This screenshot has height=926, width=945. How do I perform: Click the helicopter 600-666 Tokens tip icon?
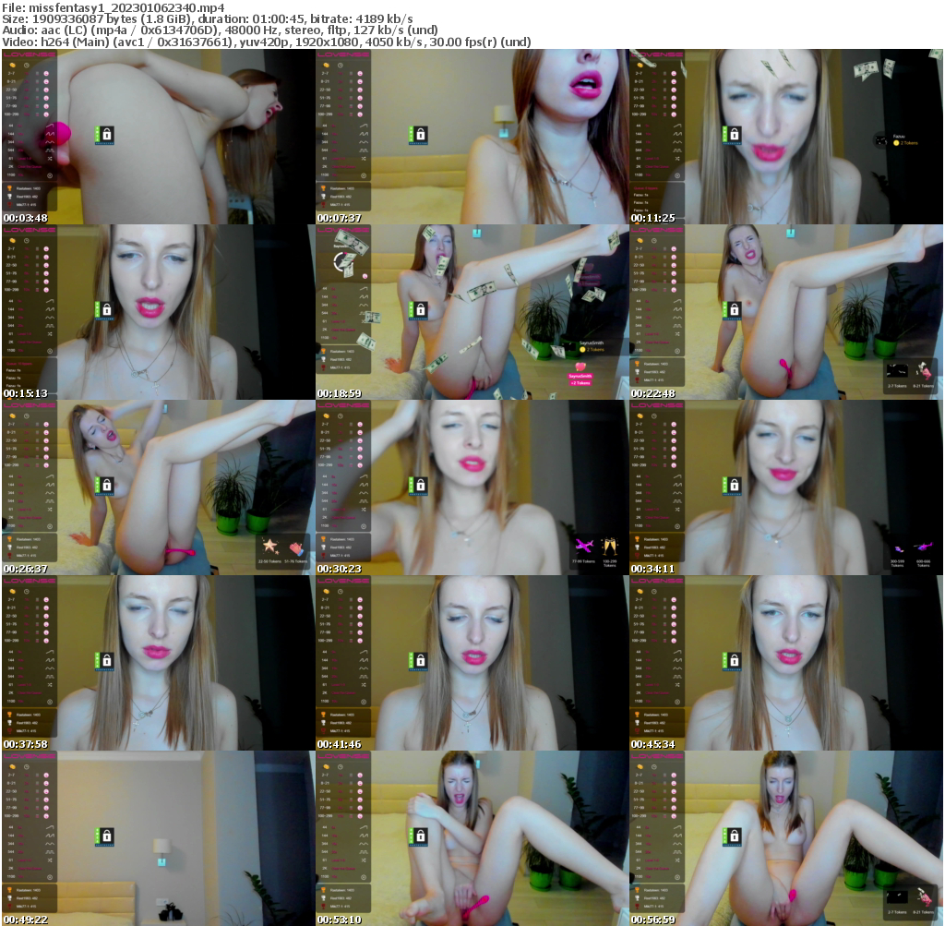(x=924, y=547)
